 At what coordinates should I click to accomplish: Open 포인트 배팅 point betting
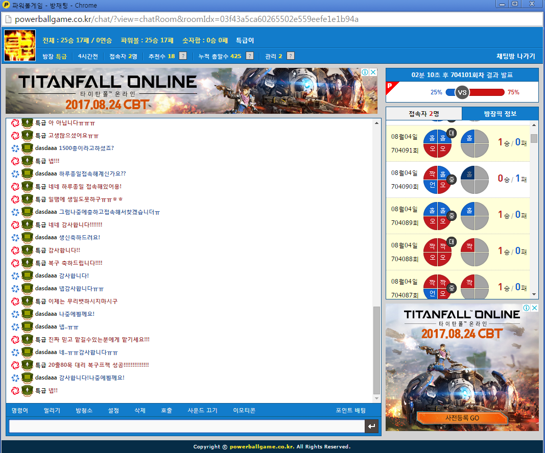click(x=351, y=410)
